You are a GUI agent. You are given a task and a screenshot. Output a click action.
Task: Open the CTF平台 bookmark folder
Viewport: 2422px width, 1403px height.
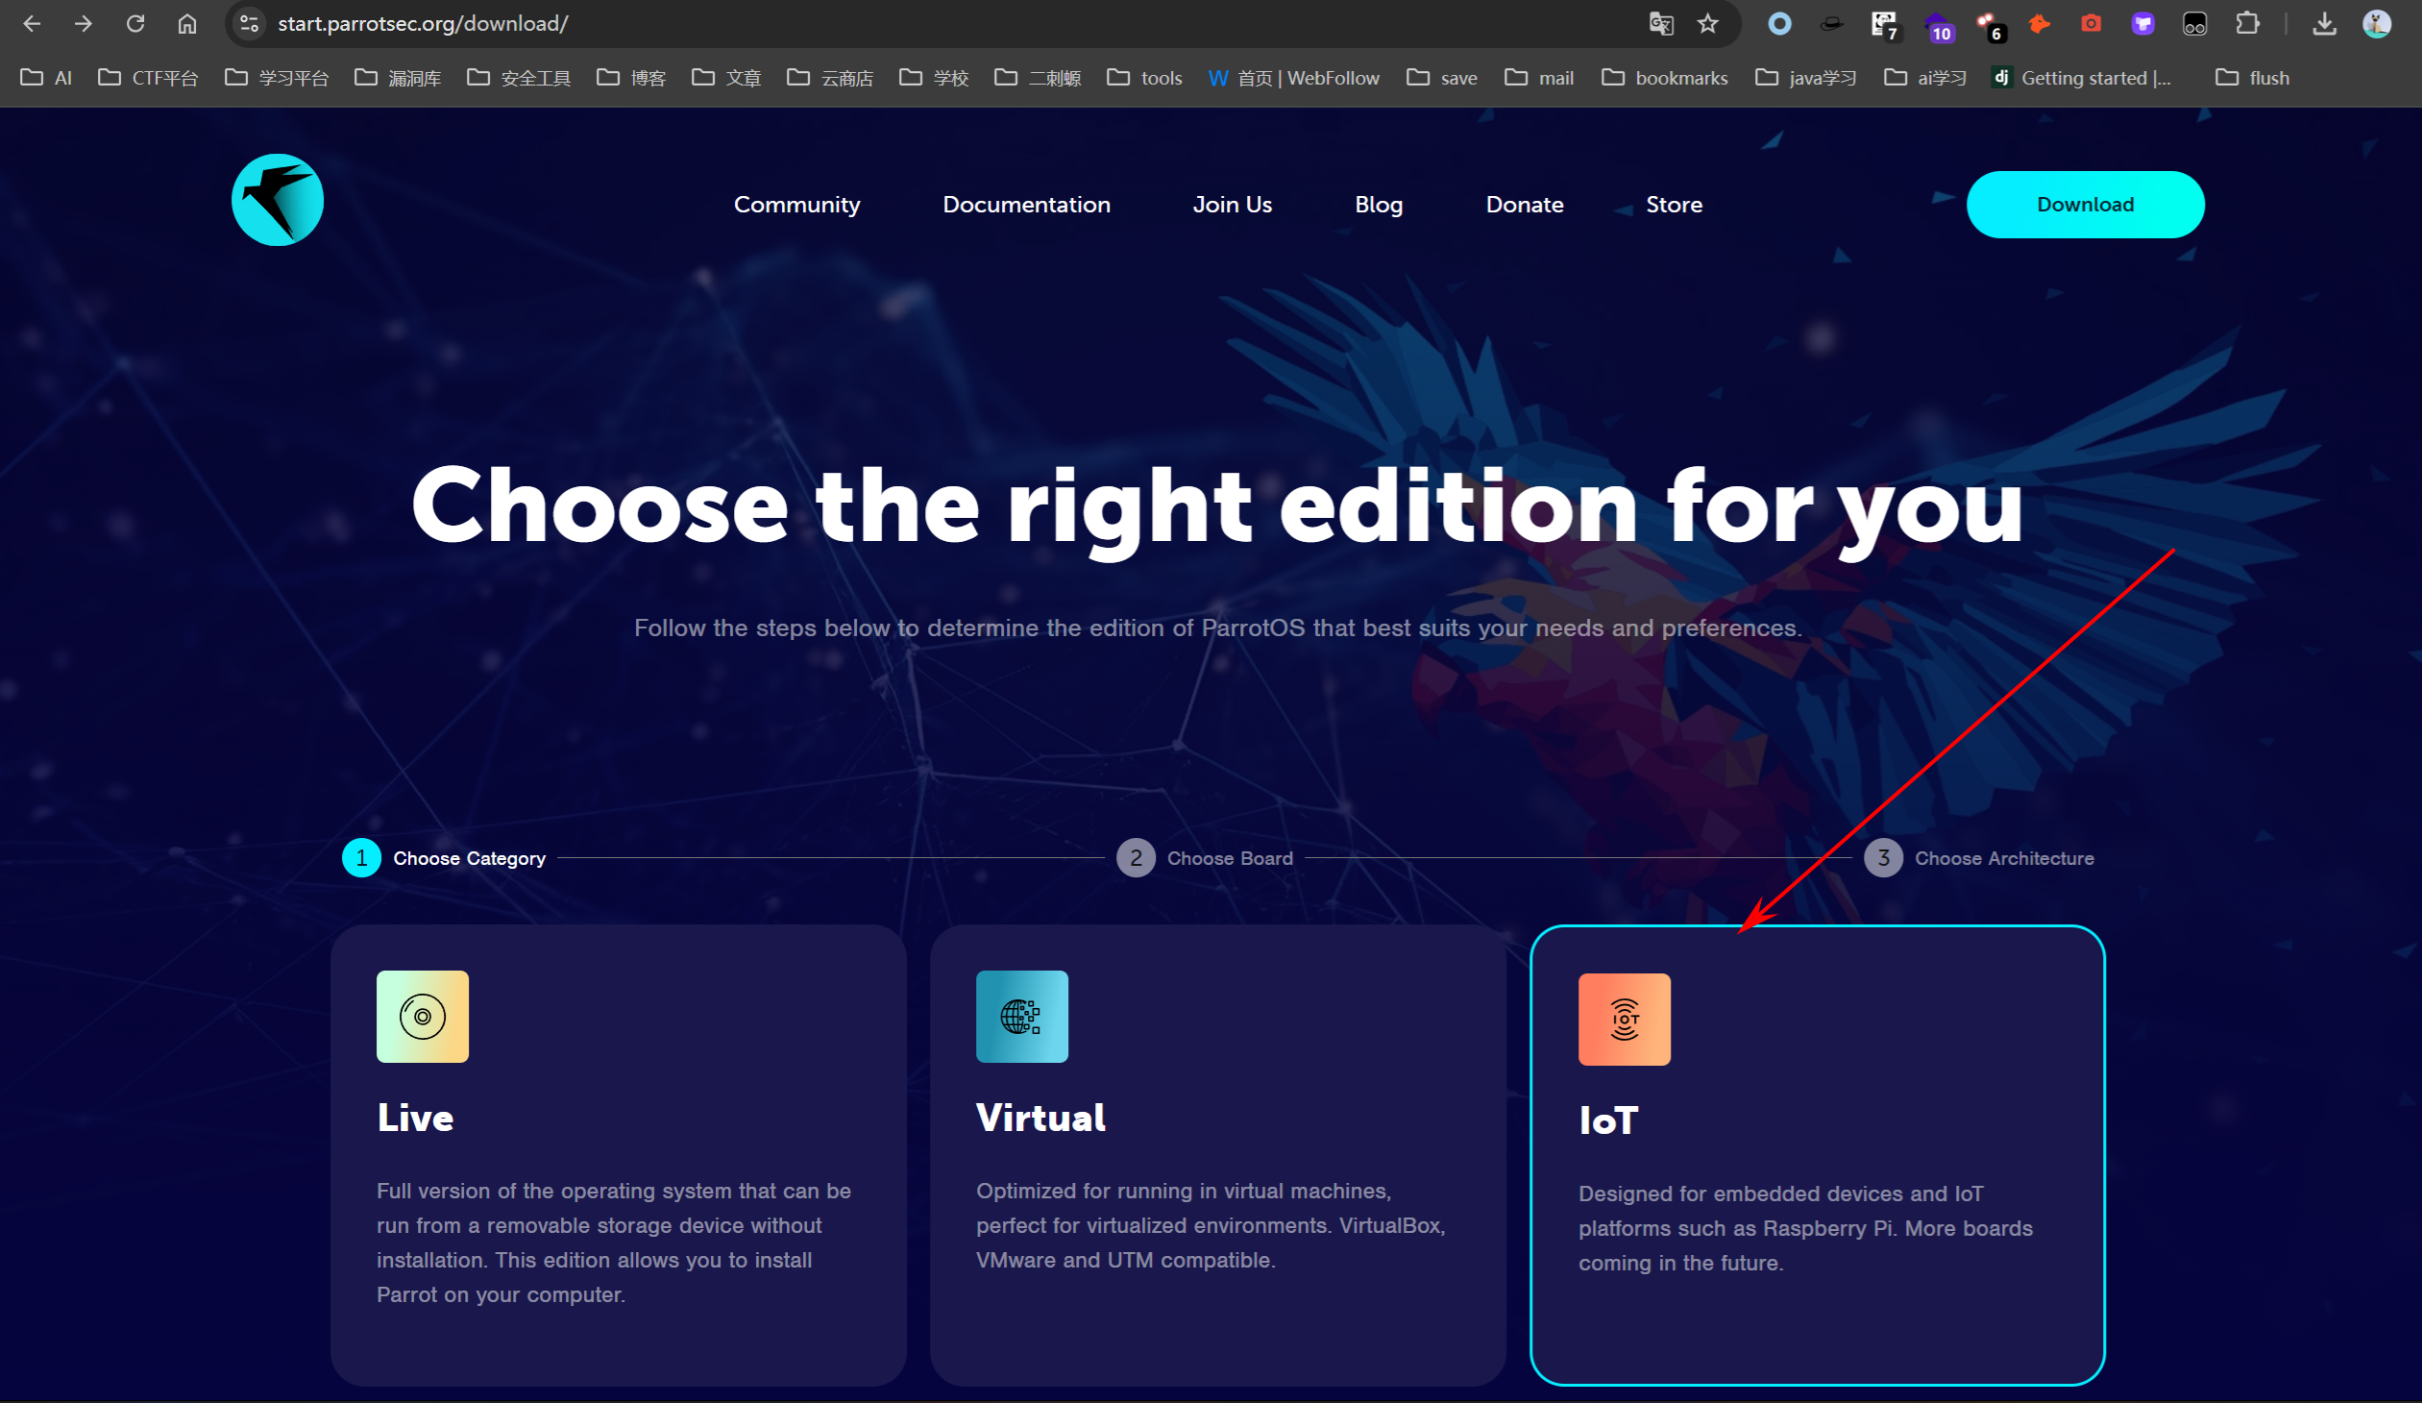[x=148, y=78]
